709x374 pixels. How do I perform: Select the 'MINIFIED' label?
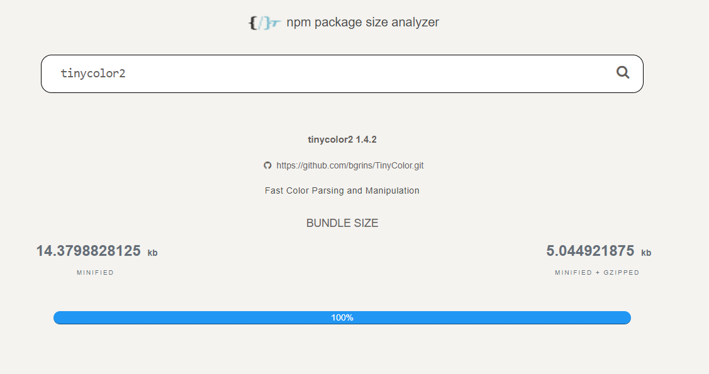[95, 272]
